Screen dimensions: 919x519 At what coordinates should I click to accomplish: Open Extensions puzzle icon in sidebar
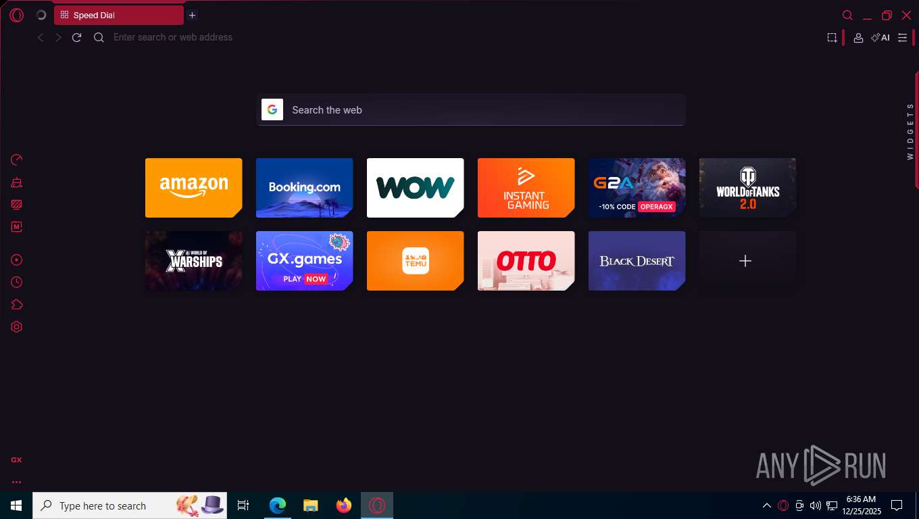pos(17,304)
